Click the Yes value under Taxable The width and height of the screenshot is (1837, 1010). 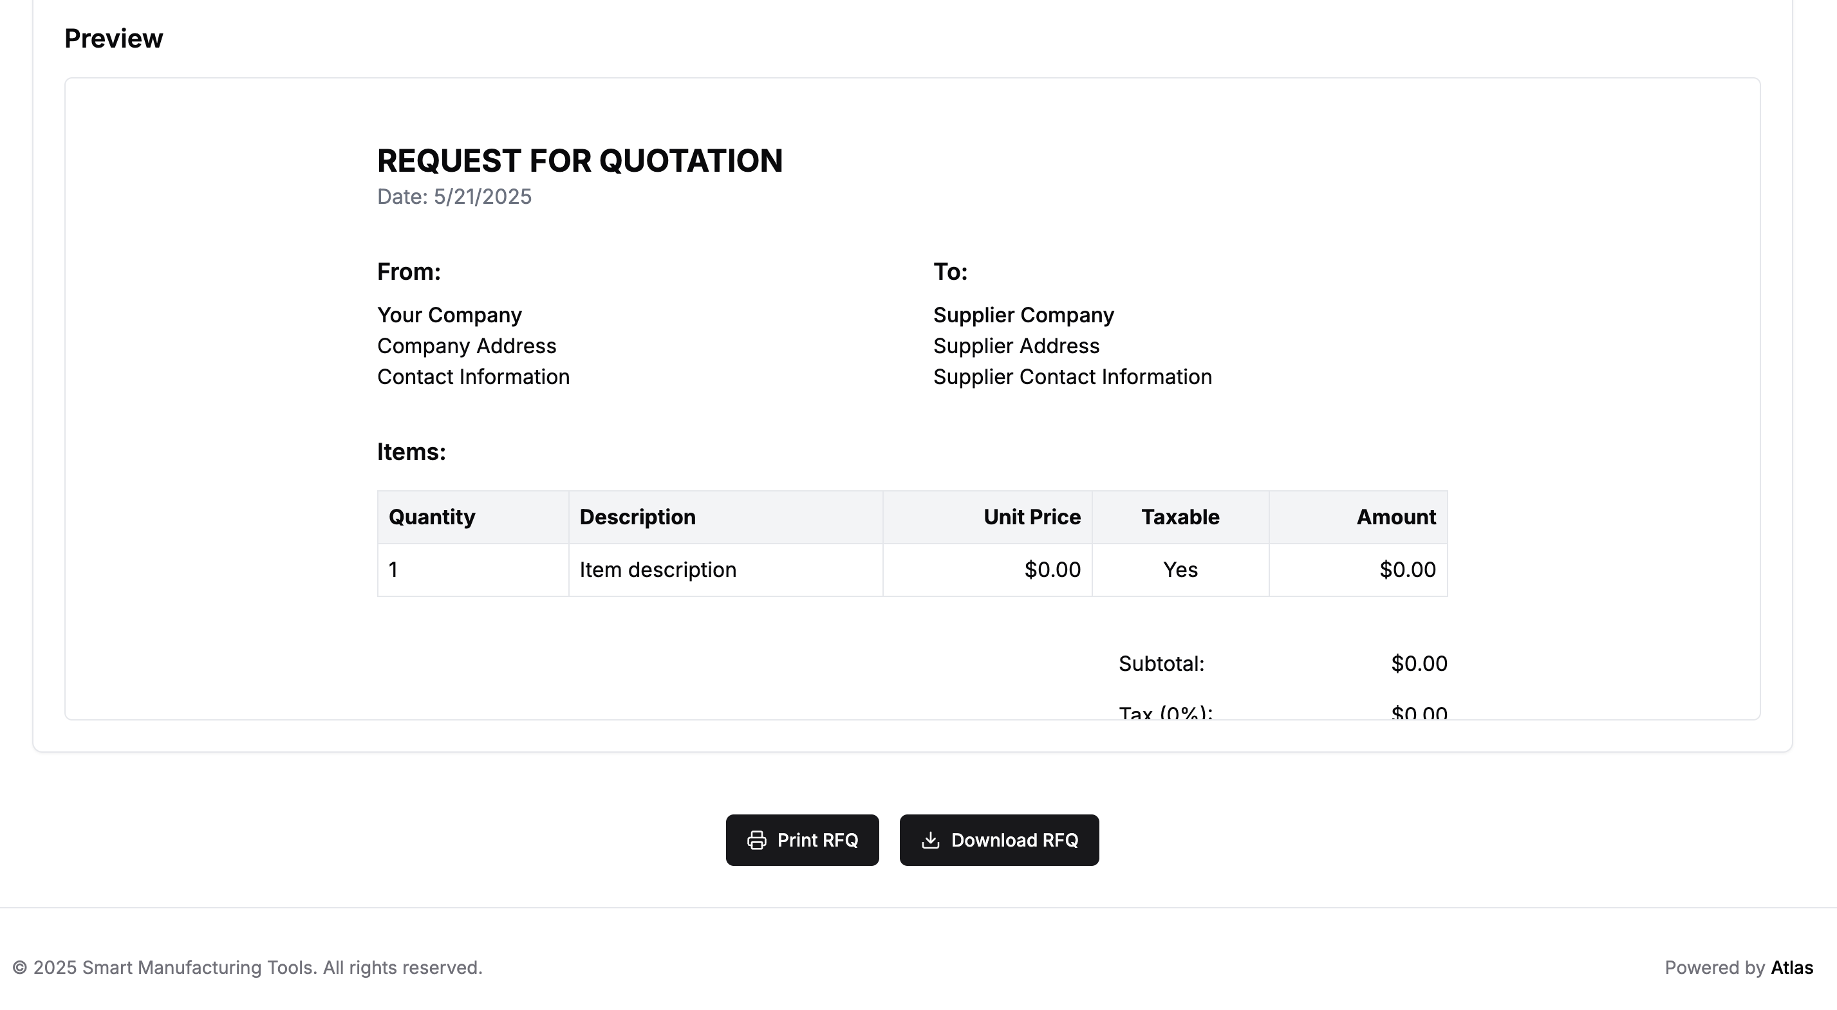click(1179, 569)
